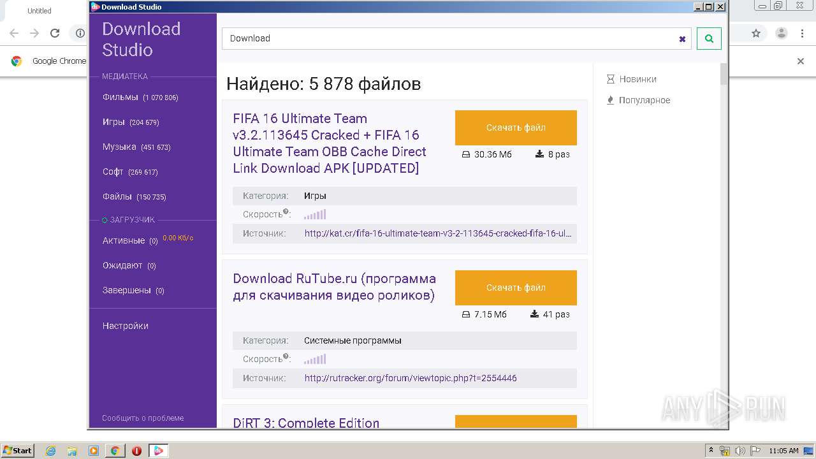The height and width of the screenshot is (459, 816).
Task: Click the Download Studio logo text
Action: pos(142,39)
